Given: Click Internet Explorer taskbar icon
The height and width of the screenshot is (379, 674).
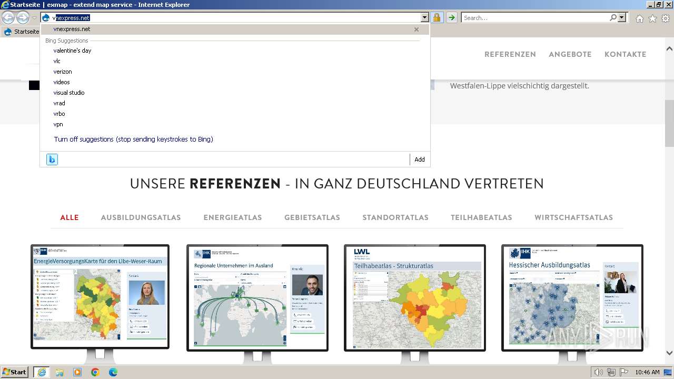Looking at the screenshot, I should 41,372.
